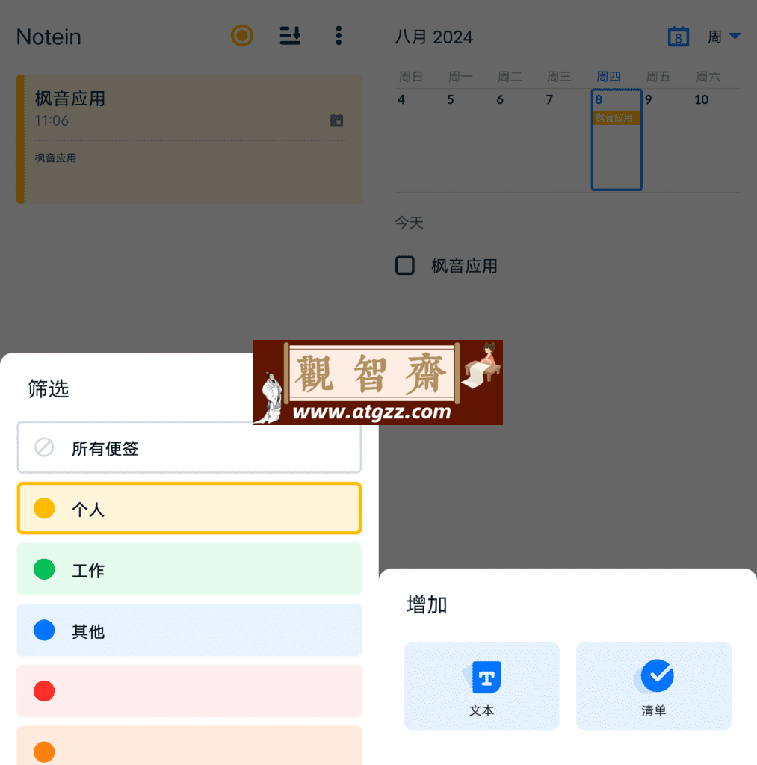Image resolution: width=757 pixels, height=765 pixels.
Task: Open the three-dot overflow menu
Action: click(x=339, y=36)
